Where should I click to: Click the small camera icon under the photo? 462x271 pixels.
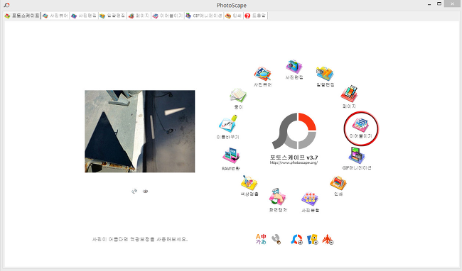(145, 192)
